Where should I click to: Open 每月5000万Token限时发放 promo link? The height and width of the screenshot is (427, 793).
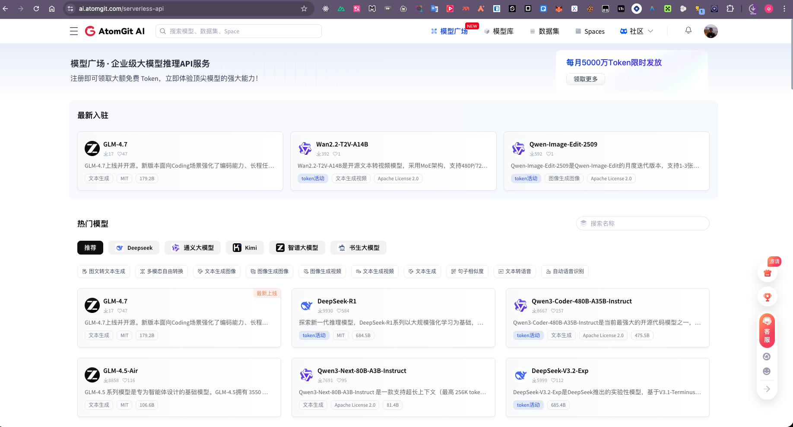(614, 63)
